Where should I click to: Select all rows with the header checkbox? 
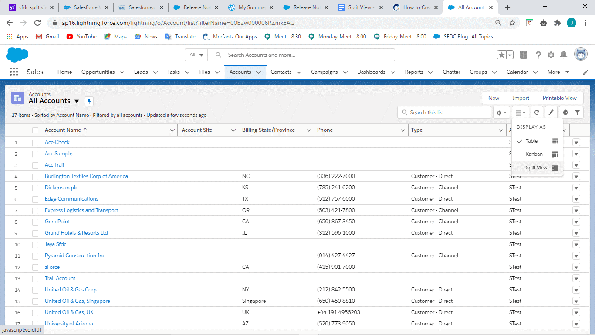35,130
